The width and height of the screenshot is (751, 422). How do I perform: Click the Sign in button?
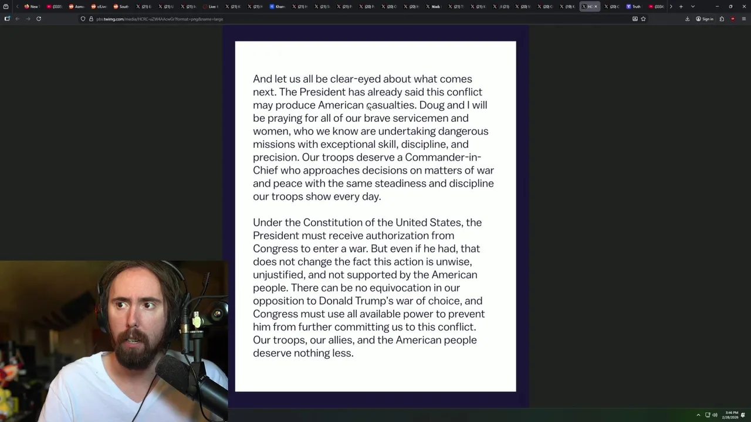pyautogui.click(x=705, y=19)
